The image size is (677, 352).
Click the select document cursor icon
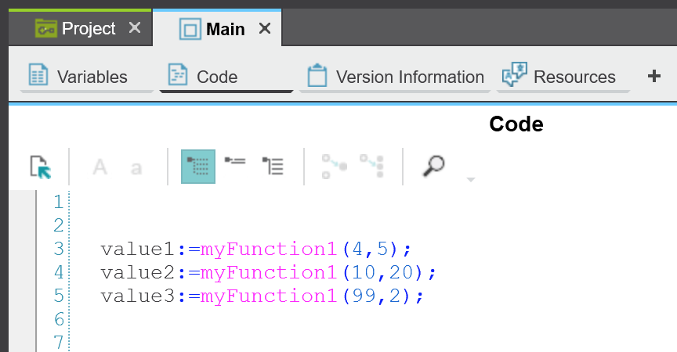coord(40,167)
